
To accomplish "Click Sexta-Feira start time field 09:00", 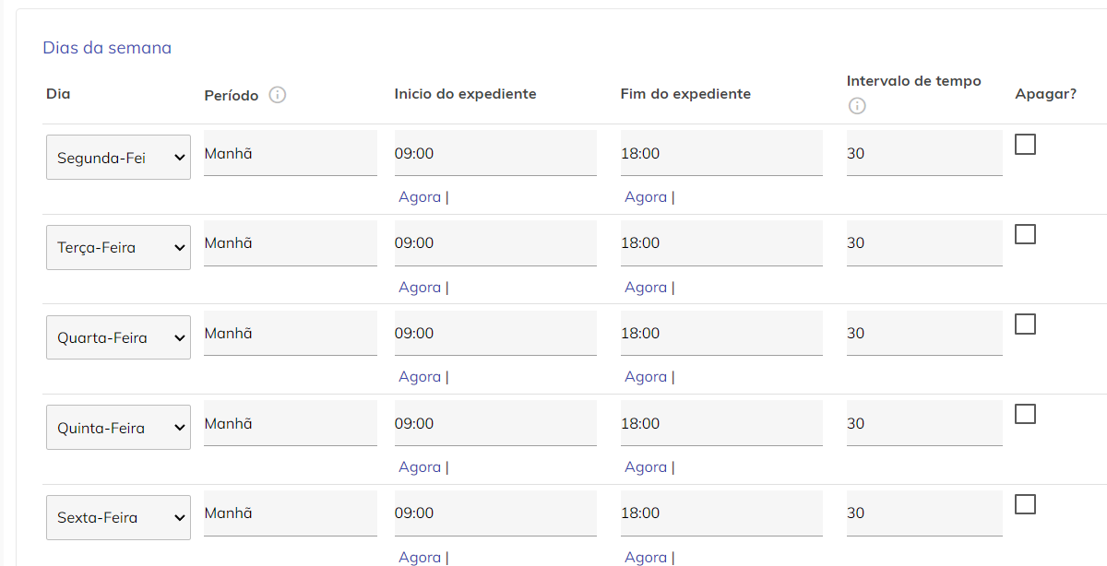I will 494,513.
